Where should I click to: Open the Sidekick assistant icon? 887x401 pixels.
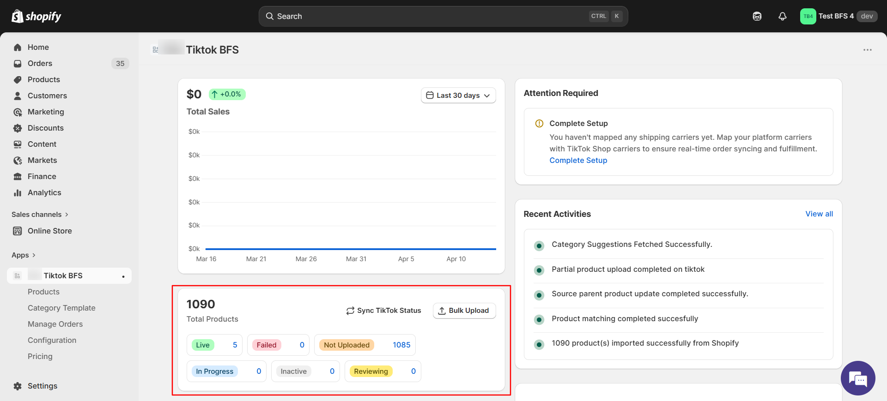(x=757, y=16)
